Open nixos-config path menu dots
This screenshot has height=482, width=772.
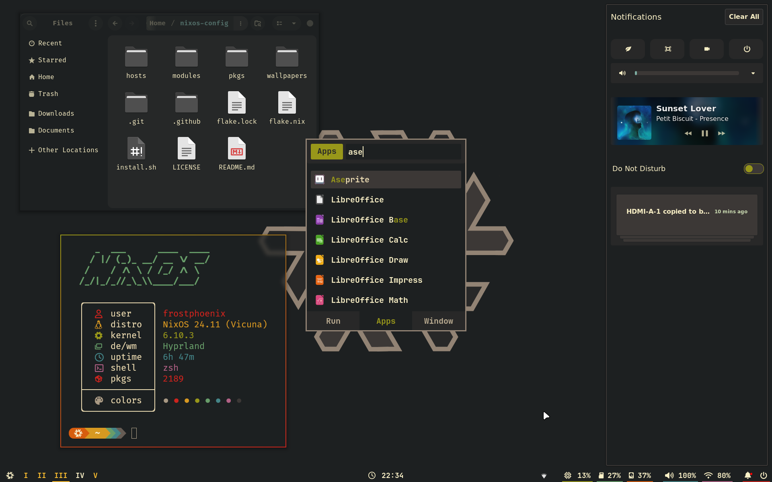click(x=240, y=23)
